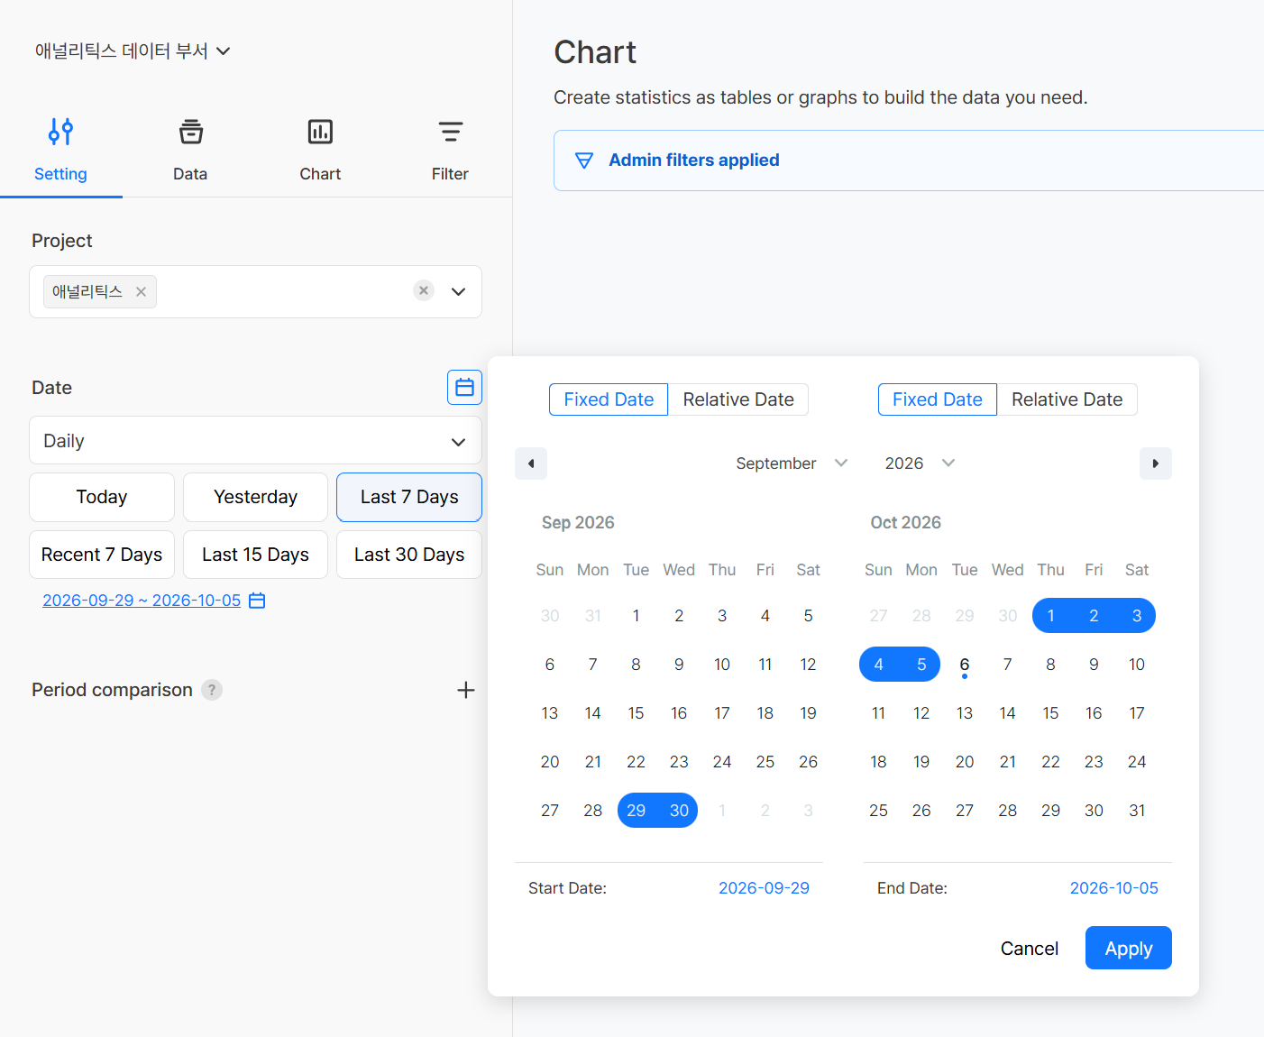Expand the Project selection dropdown arrow
Screen dimensions: 1264x1037
[x=458, y=291]
